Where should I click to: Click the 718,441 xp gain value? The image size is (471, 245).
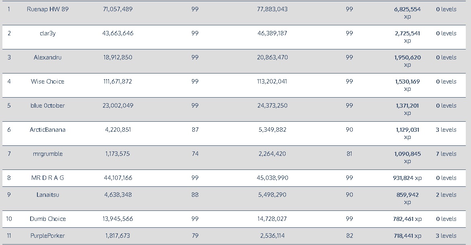(x=407, y=236)
